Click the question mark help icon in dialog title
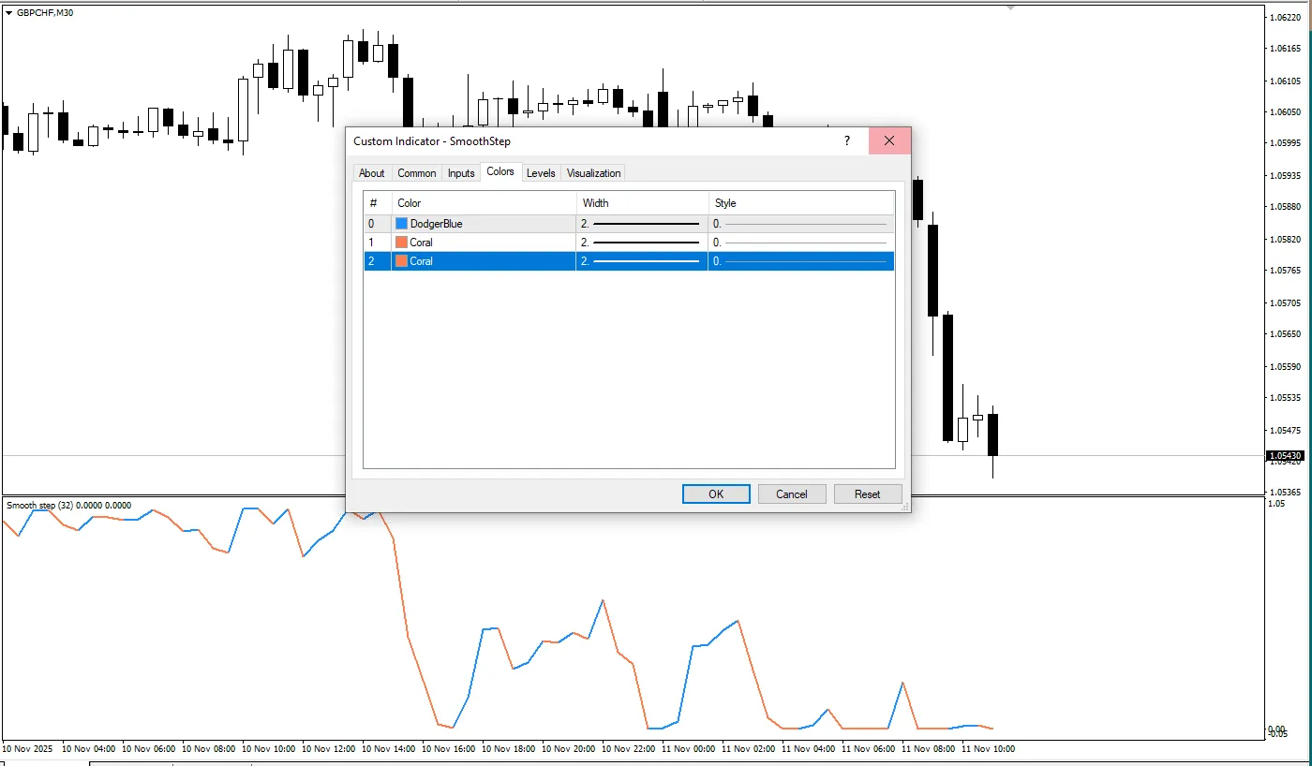 pos(847,141)
